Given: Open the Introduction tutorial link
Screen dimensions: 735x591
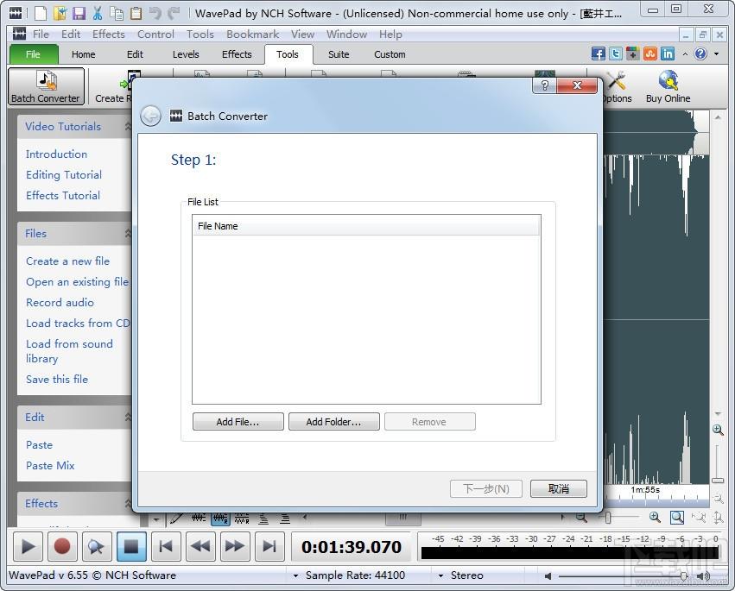Looking at the screenshot, I should pos(56,154).
